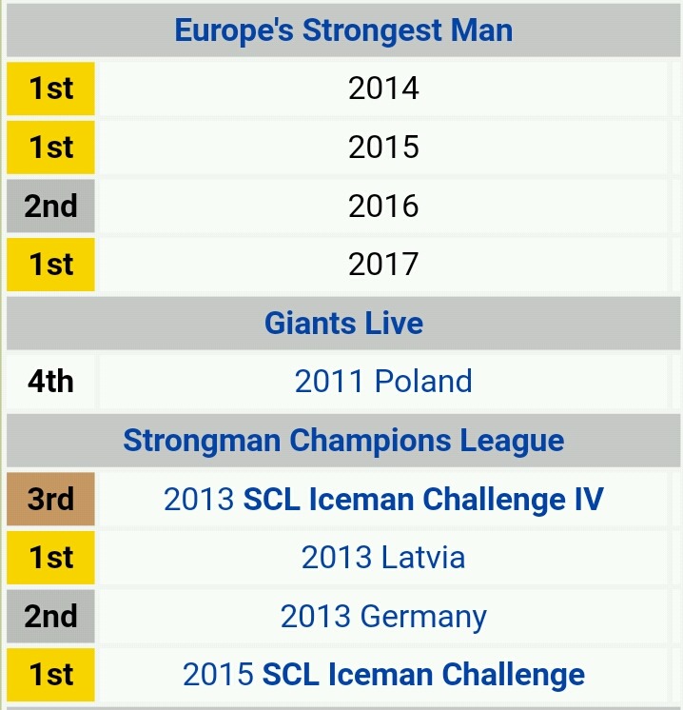Viewport: 683px width, 710px height.
Task: Click the 2017 year text
Action: click(383, 265)
